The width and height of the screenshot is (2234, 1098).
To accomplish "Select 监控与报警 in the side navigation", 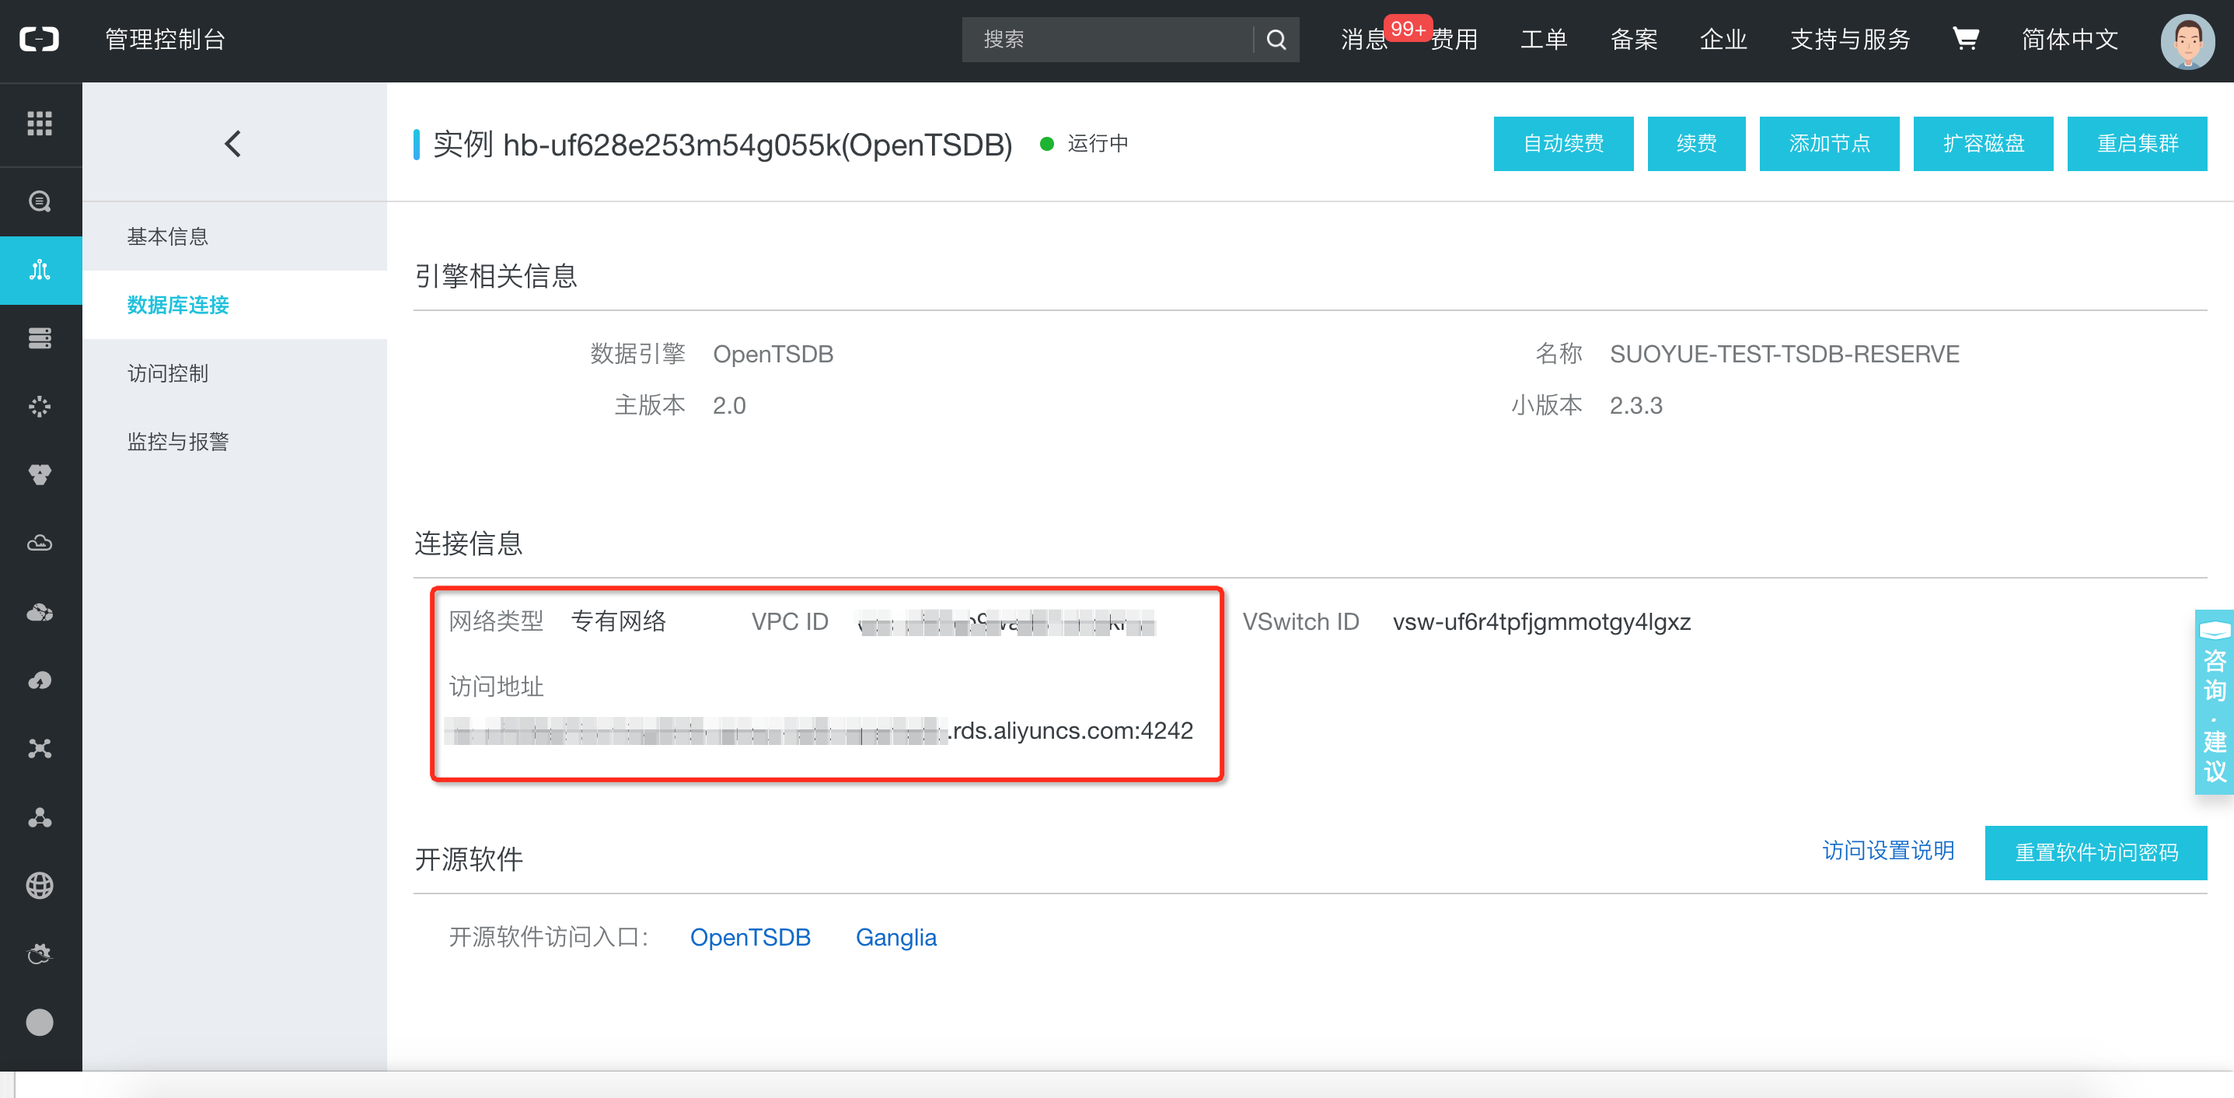I will click(x=234, y=442).
